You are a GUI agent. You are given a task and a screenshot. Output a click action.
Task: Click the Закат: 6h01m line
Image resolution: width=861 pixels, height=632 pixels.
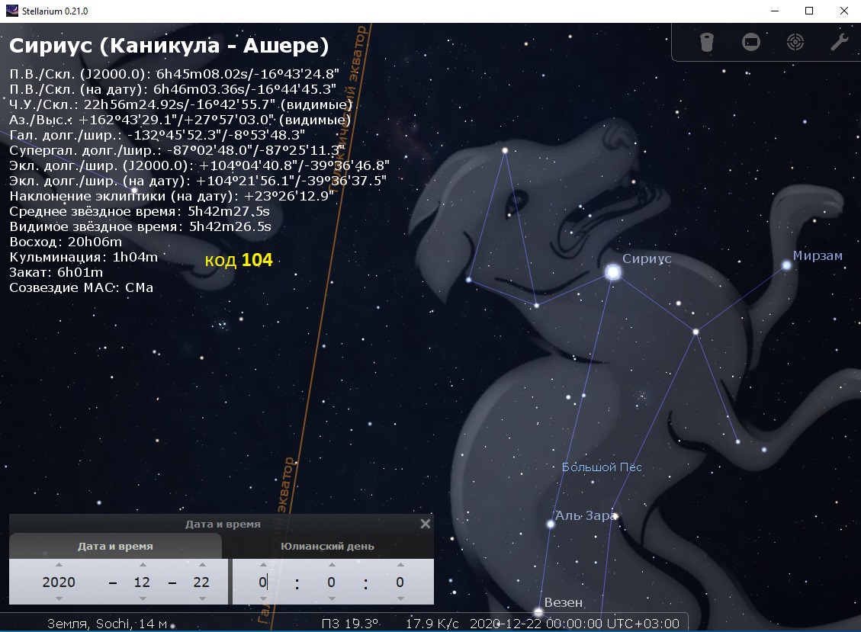56,272
